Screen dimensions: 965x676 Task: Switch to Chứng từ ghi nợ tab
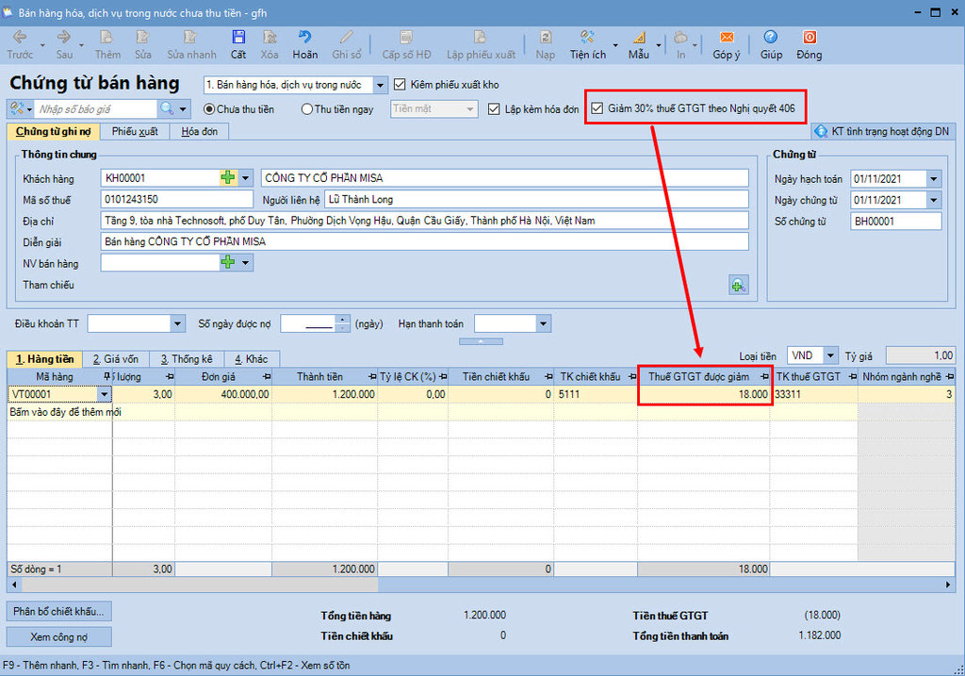[x=54, y=131]
